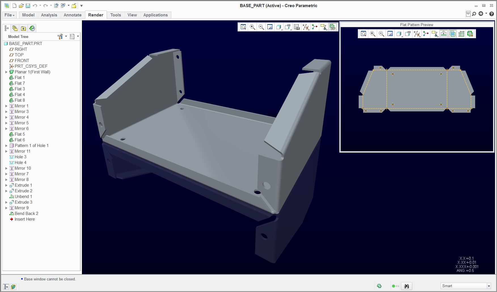Create a new file from quick access
Screen dimensions: 497x292
tap(14, 5)
